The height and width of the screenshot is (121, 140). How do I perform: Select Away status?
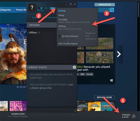click(x=61, y=15)
